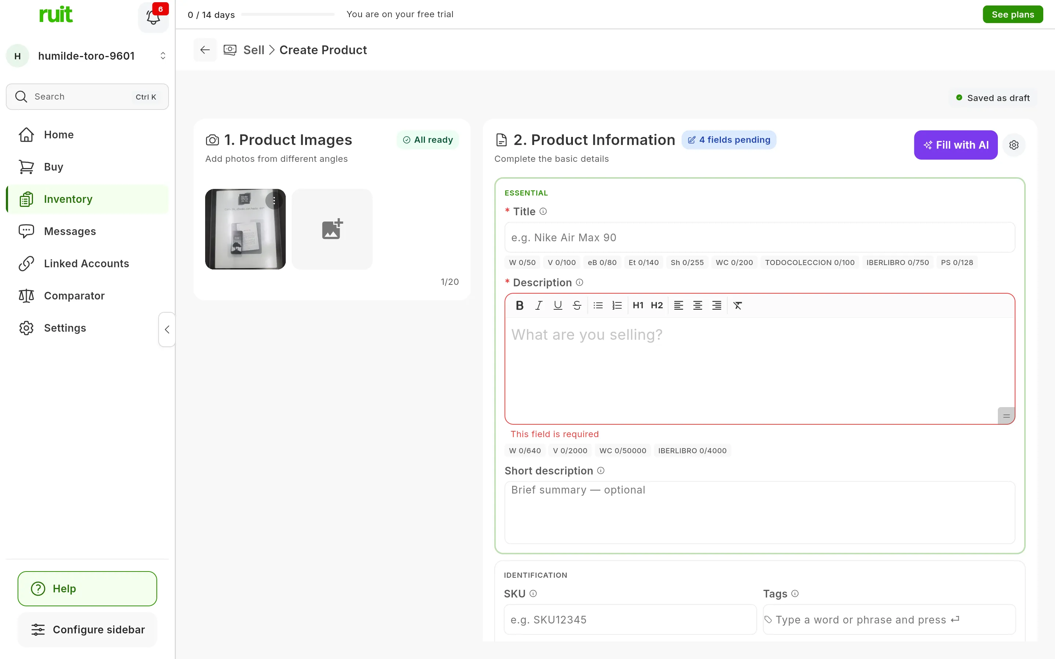Select the uploaded product photo thumbnail

(245, 229)
